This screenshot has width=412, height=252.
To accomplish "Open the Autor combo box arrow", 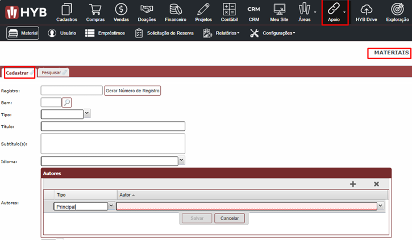I will coord(380,206).
